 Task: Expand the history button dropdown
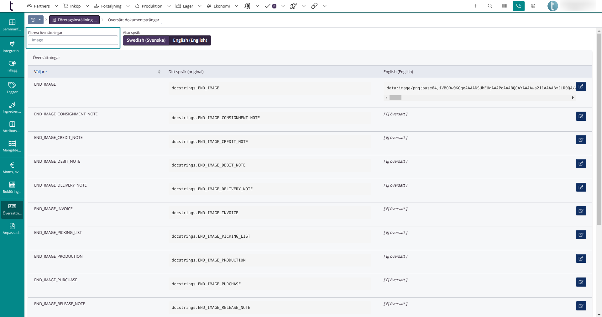coord(40,20)
